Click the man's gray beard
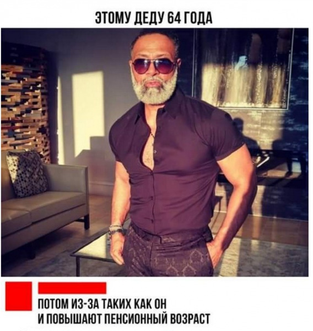The image size is (313, 331). [154, 89]
